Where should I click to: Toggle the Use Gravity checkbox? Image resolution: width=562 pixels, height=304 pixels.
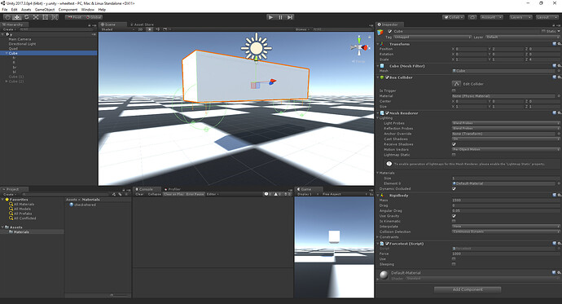tap(454, 216)
